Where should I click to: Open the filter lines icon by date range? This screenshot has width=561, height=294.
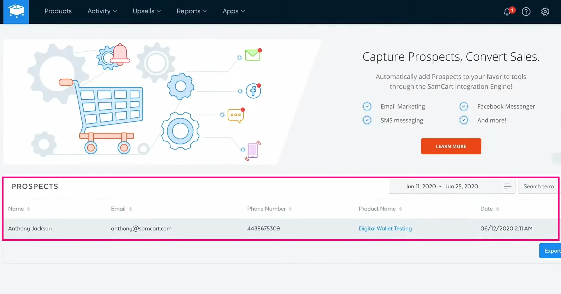pyautogui.click(x=508, y=186)
